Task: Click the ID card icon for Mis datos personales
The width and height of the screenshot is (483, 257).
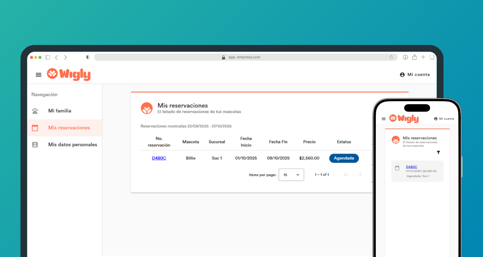Action: [35, 145]
